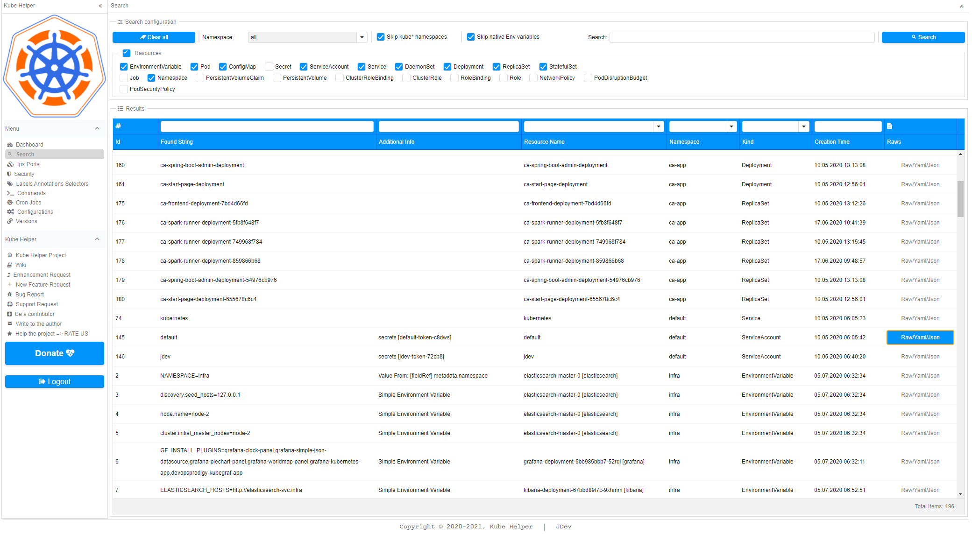
Task: Click the highlighted Raw/Yaml/Json button
Action: (920, 337)
